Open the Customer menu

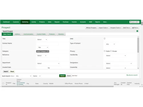point(16,22)
